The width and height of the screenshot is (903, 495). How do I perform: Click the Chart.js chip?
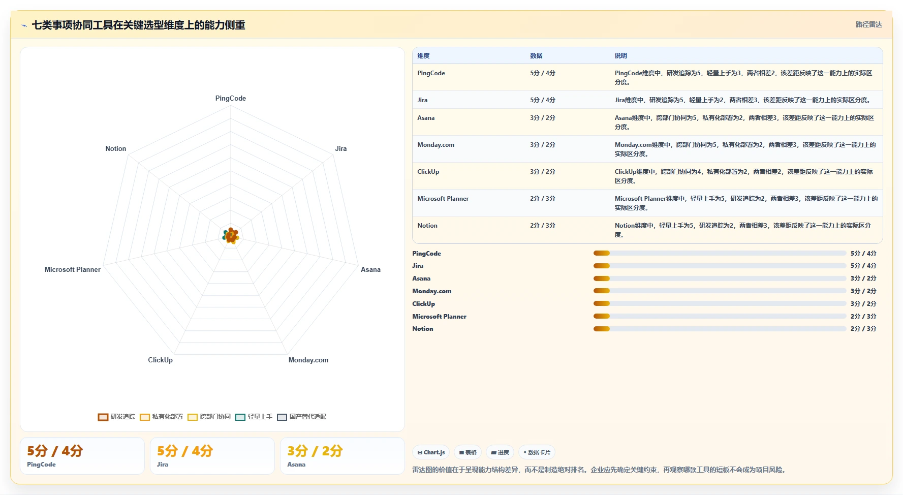[431, 452]
